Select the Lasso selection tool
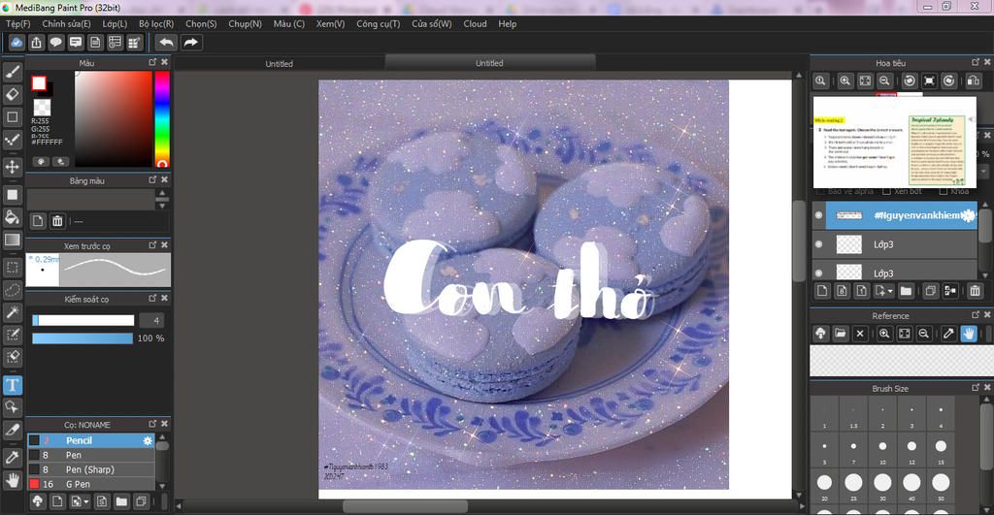994x515 pixels. tap(12, 290)
